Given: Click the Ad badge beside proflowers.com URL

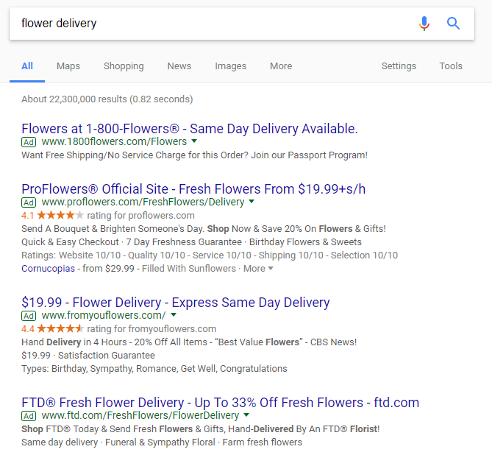Looking at the screenshot, I should (x=29, y=202).
